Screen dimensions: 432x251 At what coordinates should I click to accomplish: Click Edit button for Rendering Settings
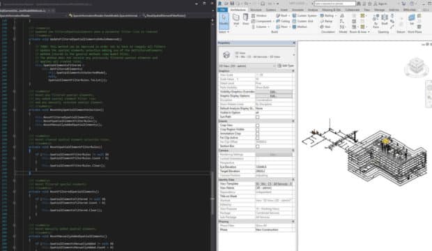274,155
